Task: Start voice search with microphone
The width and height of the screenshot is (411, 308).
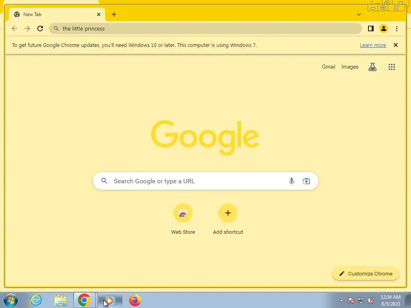Action: 291,181
